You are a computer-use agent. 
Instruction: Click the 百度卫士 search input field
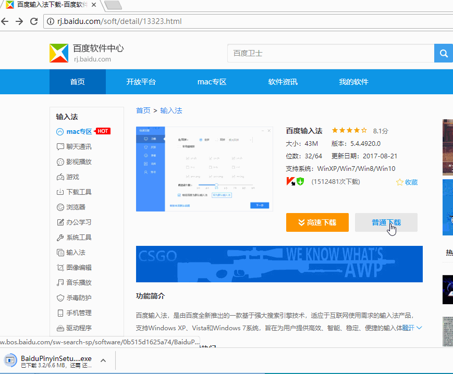pos(331,53)
